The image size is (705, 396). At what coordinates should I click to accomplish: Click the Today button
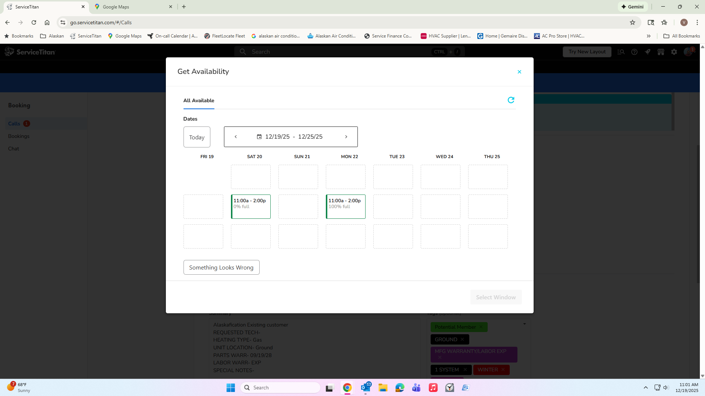tap(197, 137)
